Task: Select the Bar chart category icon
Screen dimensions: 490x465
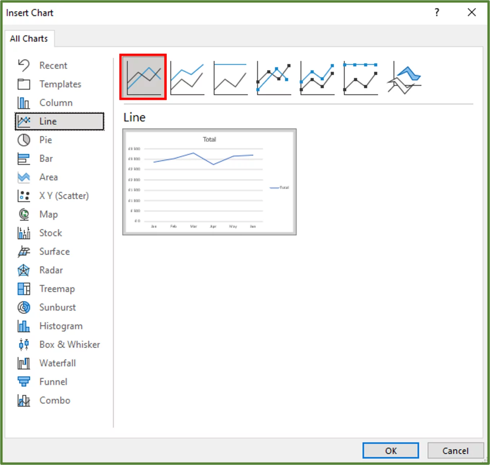Action: [x=23, y=158]
